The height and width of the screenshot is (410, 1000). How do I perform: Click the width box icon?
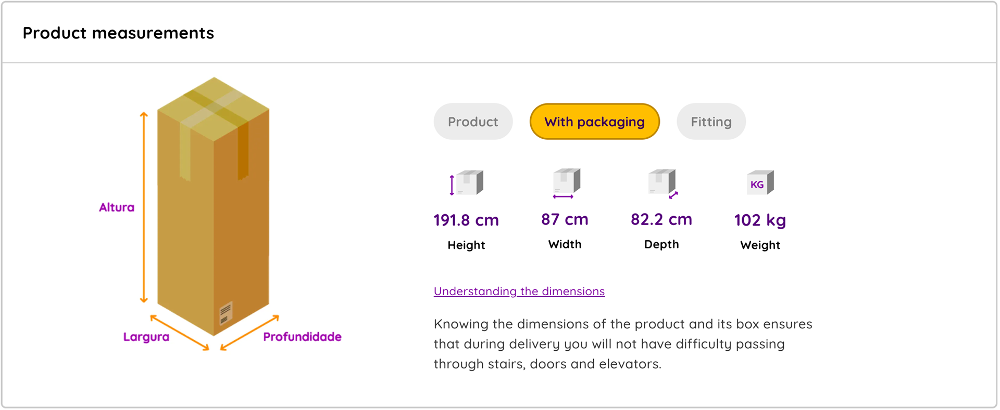point(566,183)
